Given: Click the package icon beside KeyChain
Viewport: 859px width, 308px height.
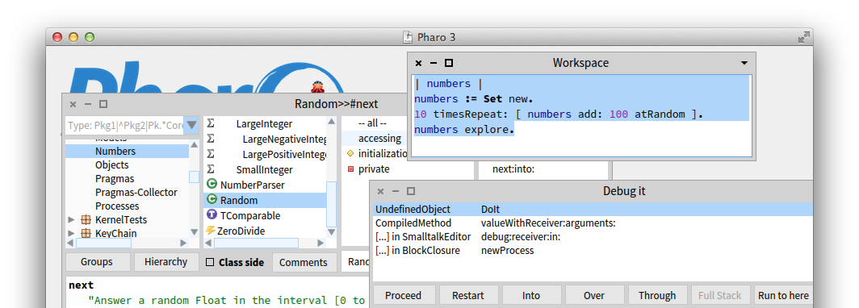Looking at the screenshot, I should (86, 234).
